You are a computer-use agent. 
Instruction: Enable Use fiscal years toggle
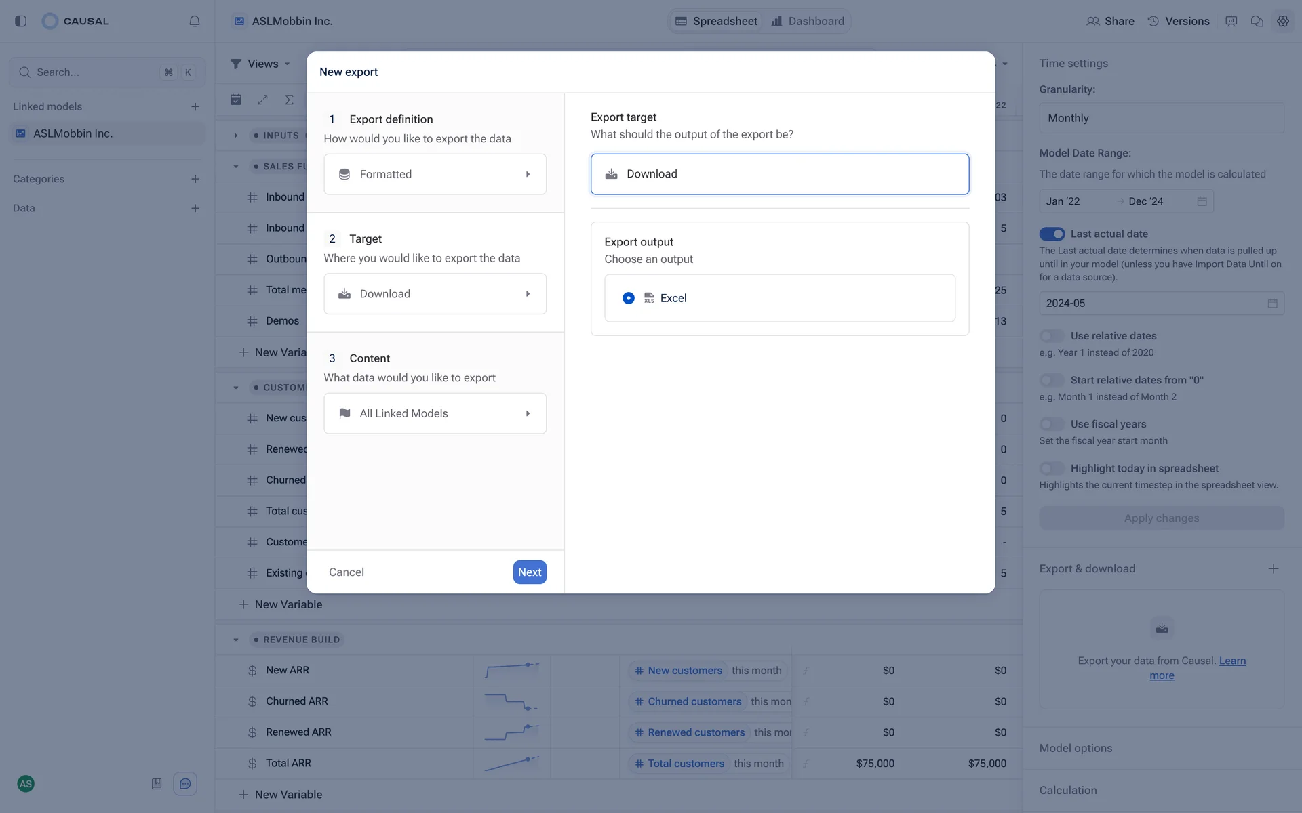[x=1052, y=424]
